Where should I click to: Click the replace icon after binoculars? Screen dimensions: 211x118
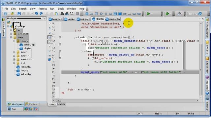pyautogui.click(x=72, y=14)
